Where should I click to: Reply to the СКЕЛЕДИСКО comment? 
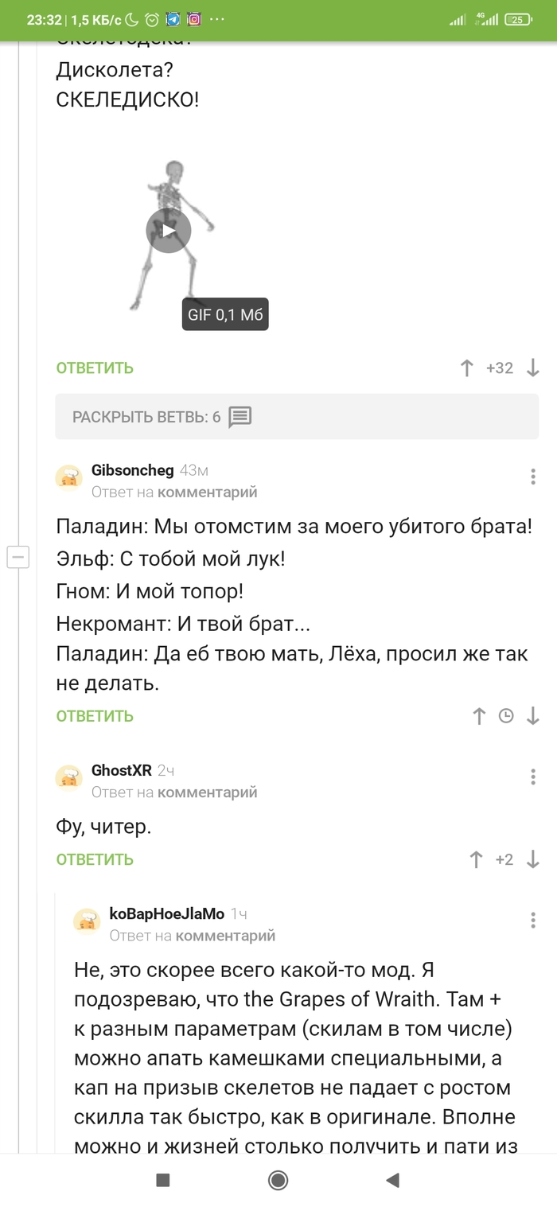coord(95,368)
